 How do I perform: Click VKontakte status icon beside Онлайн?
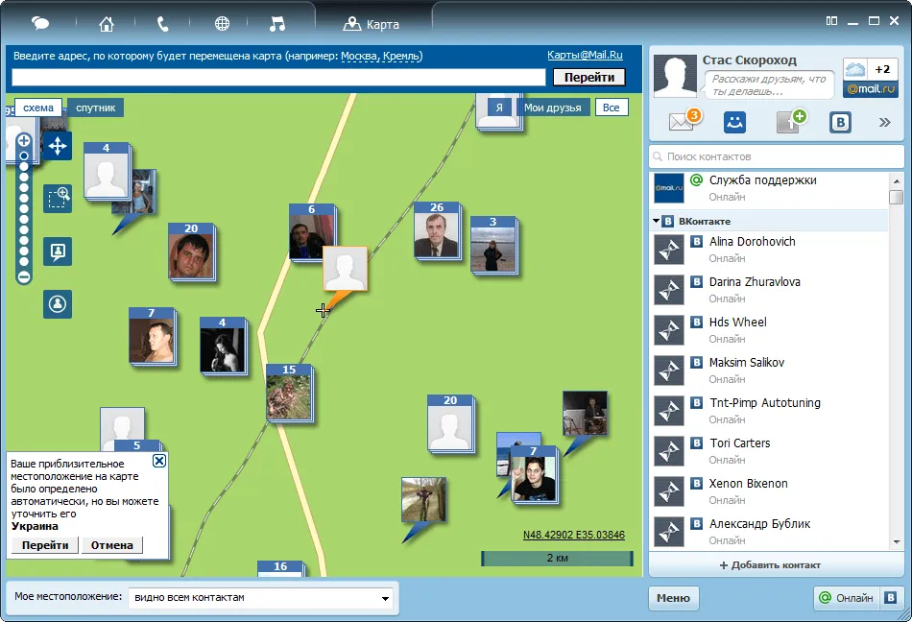[891, 598]
